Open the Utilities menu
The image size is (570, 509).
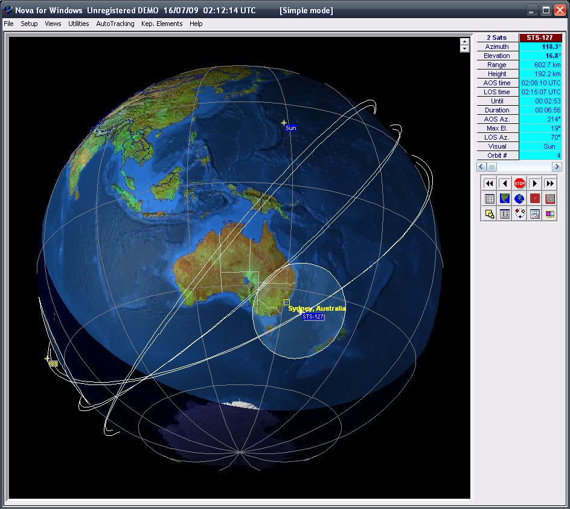point(78,24)
